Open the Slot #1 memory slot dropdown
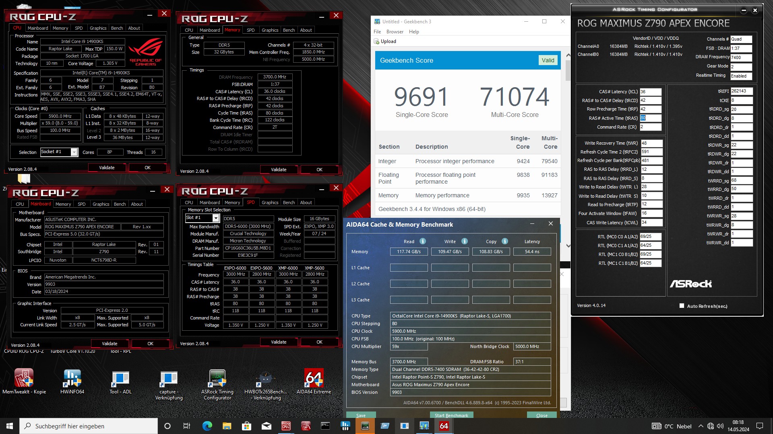Screen dimensions: 773x434 pos(216,218)
